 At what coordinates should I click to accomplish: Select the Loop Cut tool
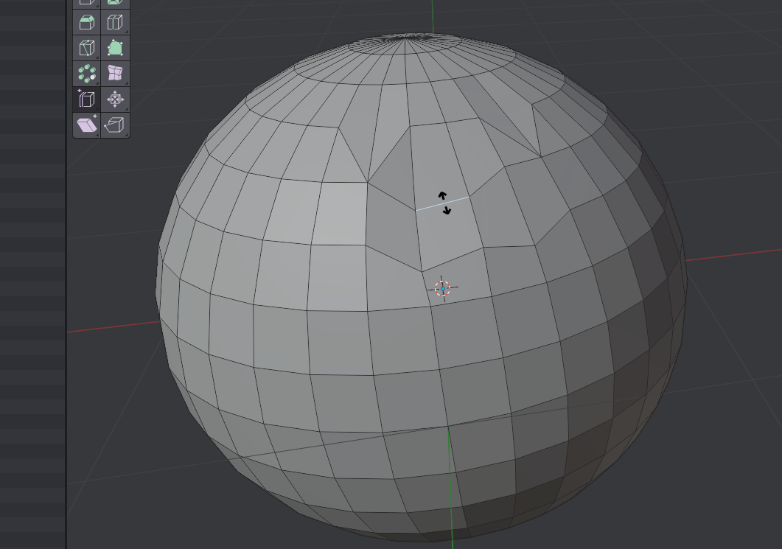point(115,22)
